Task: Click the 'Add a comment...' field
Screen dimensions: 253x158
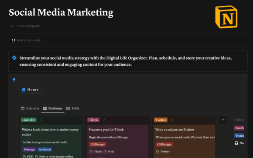Action: click(x=30, y=40)
